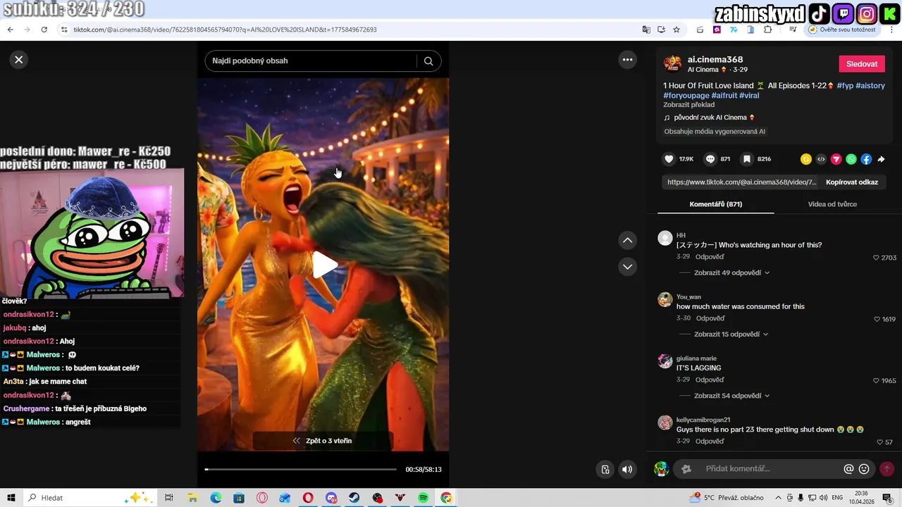Click Ověřte svou totožnost profile chip
The width and height of the screenshot is (902, 507).
[x=842, y=30]
